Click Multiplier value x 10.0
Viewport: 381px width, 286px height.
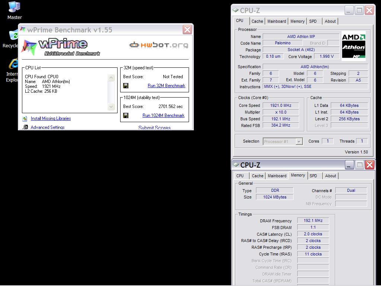click(x=281, y=112)
